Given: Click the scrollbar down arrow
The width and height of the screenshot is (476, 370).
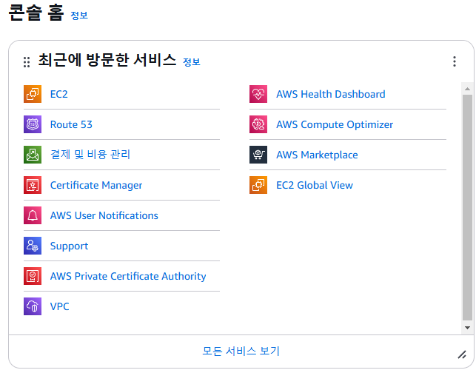Looking at the screenshot, I should (468, 328).
